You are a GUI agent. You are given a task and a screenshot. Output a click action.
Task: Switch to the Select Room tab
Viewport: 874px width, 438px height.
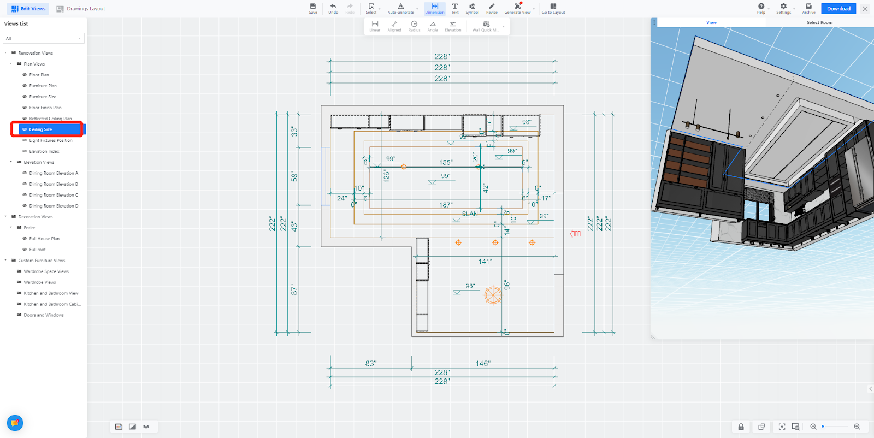[819, 22]
